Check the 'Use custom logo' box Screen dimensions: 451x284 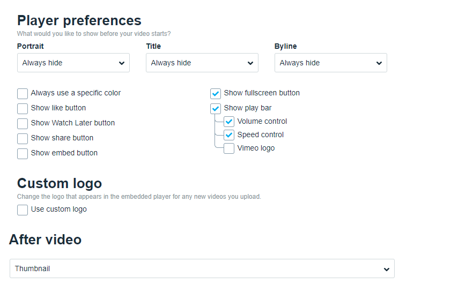(23, 210)
